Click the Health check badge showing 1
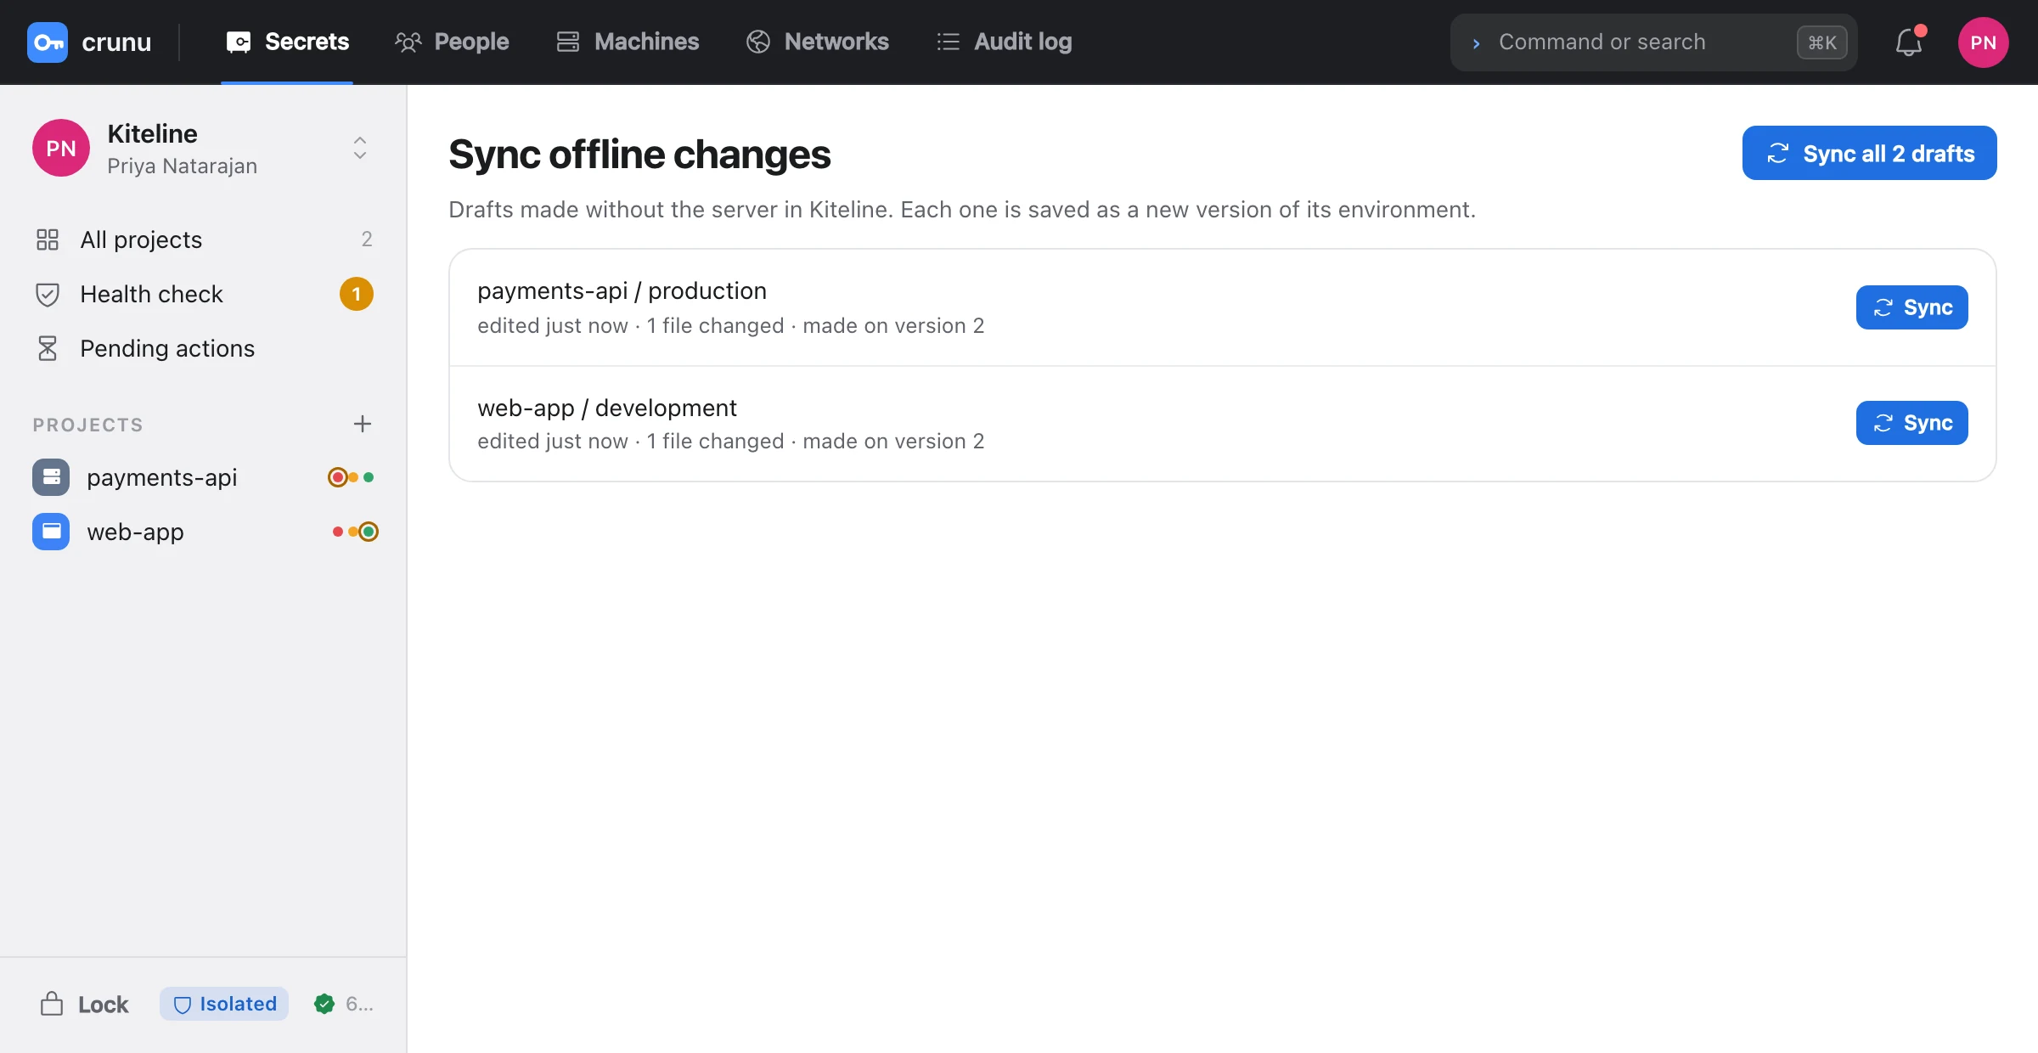Screen dimensions: 2038x1053 357,294
